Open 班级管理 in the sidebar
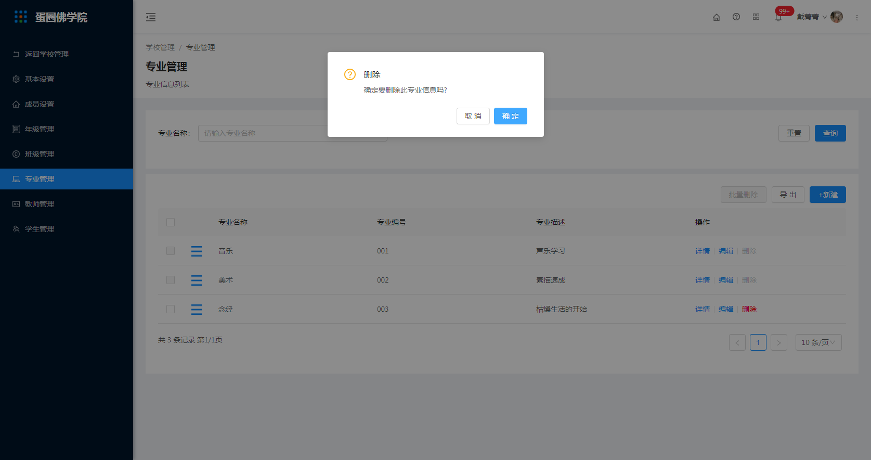This screenshot has width=871, height=460. click(67, 154)
